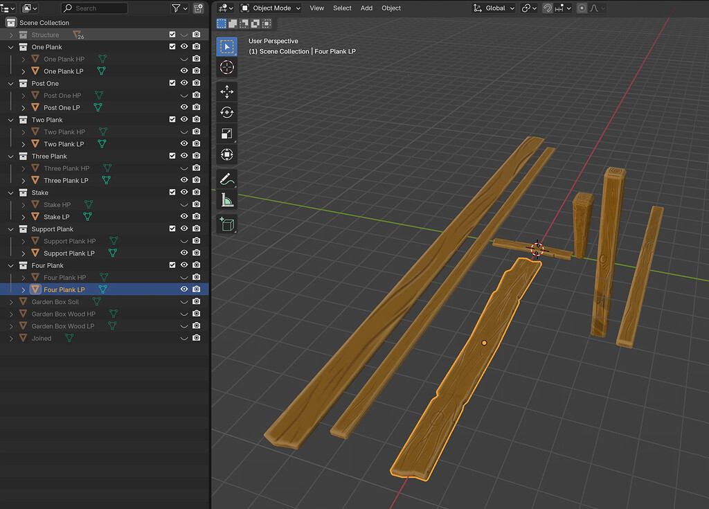Select the Transform tool

click(226, 154)
